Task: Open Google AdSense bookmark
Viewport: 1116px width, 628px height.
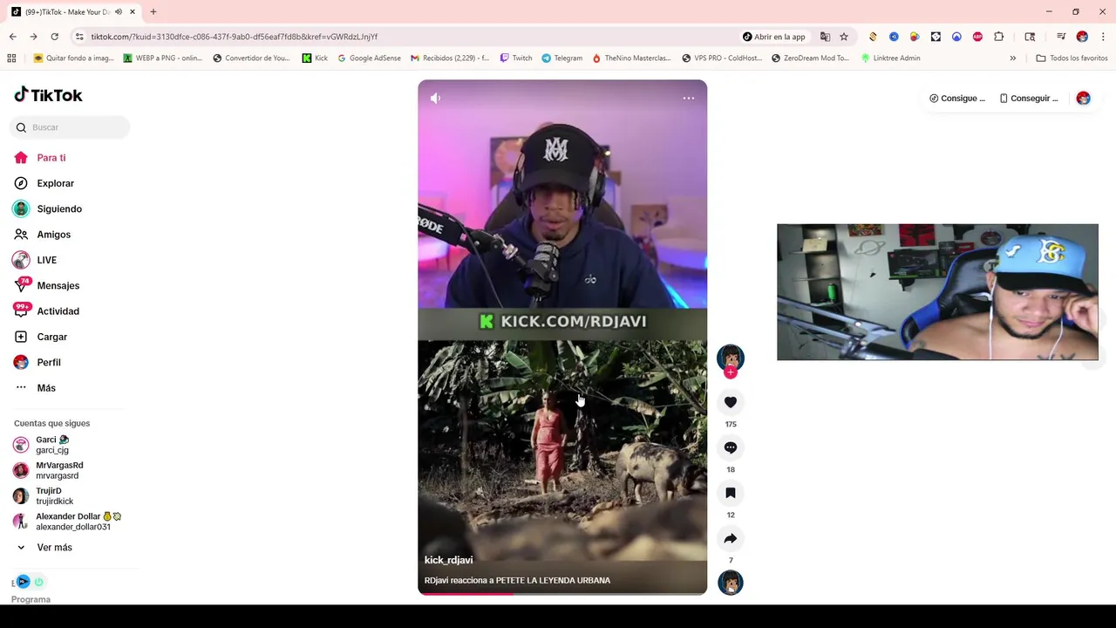Action: [x=369, y=58]
